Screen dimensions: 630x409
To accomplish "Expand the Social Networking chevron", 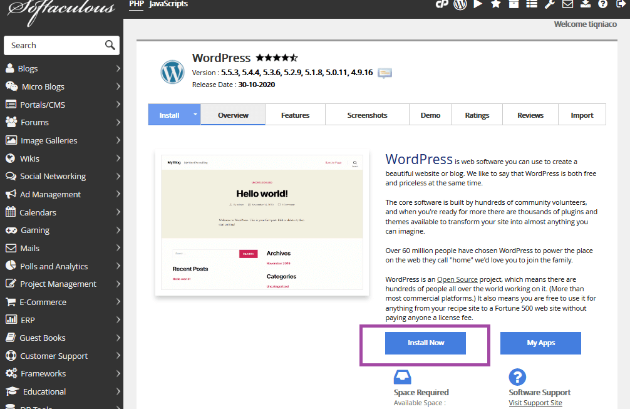I will (118, 176).
